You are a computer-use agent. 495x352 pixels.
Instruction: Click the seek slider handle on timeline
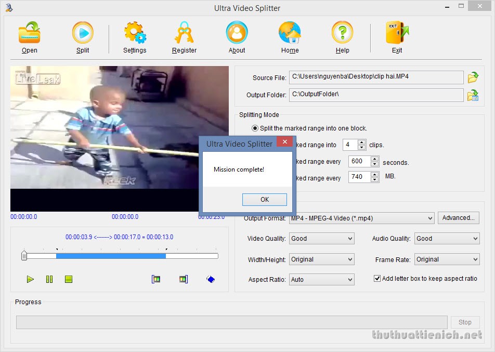point(24,256)
